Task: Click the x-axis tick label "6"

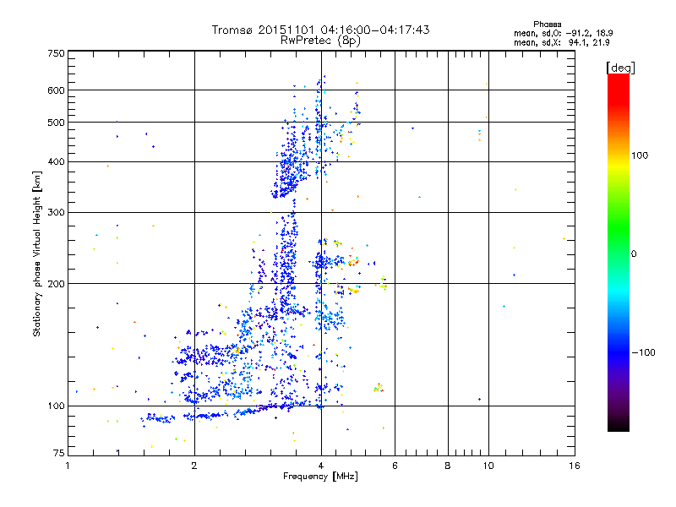Action: pyautogui.click(x=395, y=466)
